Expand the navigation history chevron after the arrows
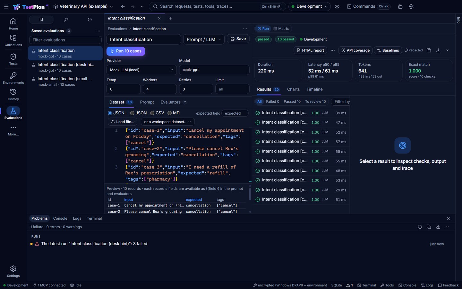The height and width of the screenshot is (289, 462). click(x=142, y=6)
